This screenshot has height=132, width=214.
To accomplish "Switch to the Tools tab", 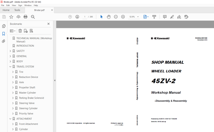I will click(17, 10).
